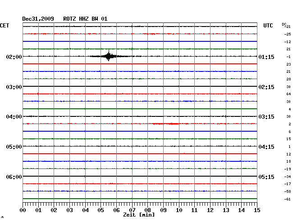Click the 01:15 UTC time label

coord(266,57)
